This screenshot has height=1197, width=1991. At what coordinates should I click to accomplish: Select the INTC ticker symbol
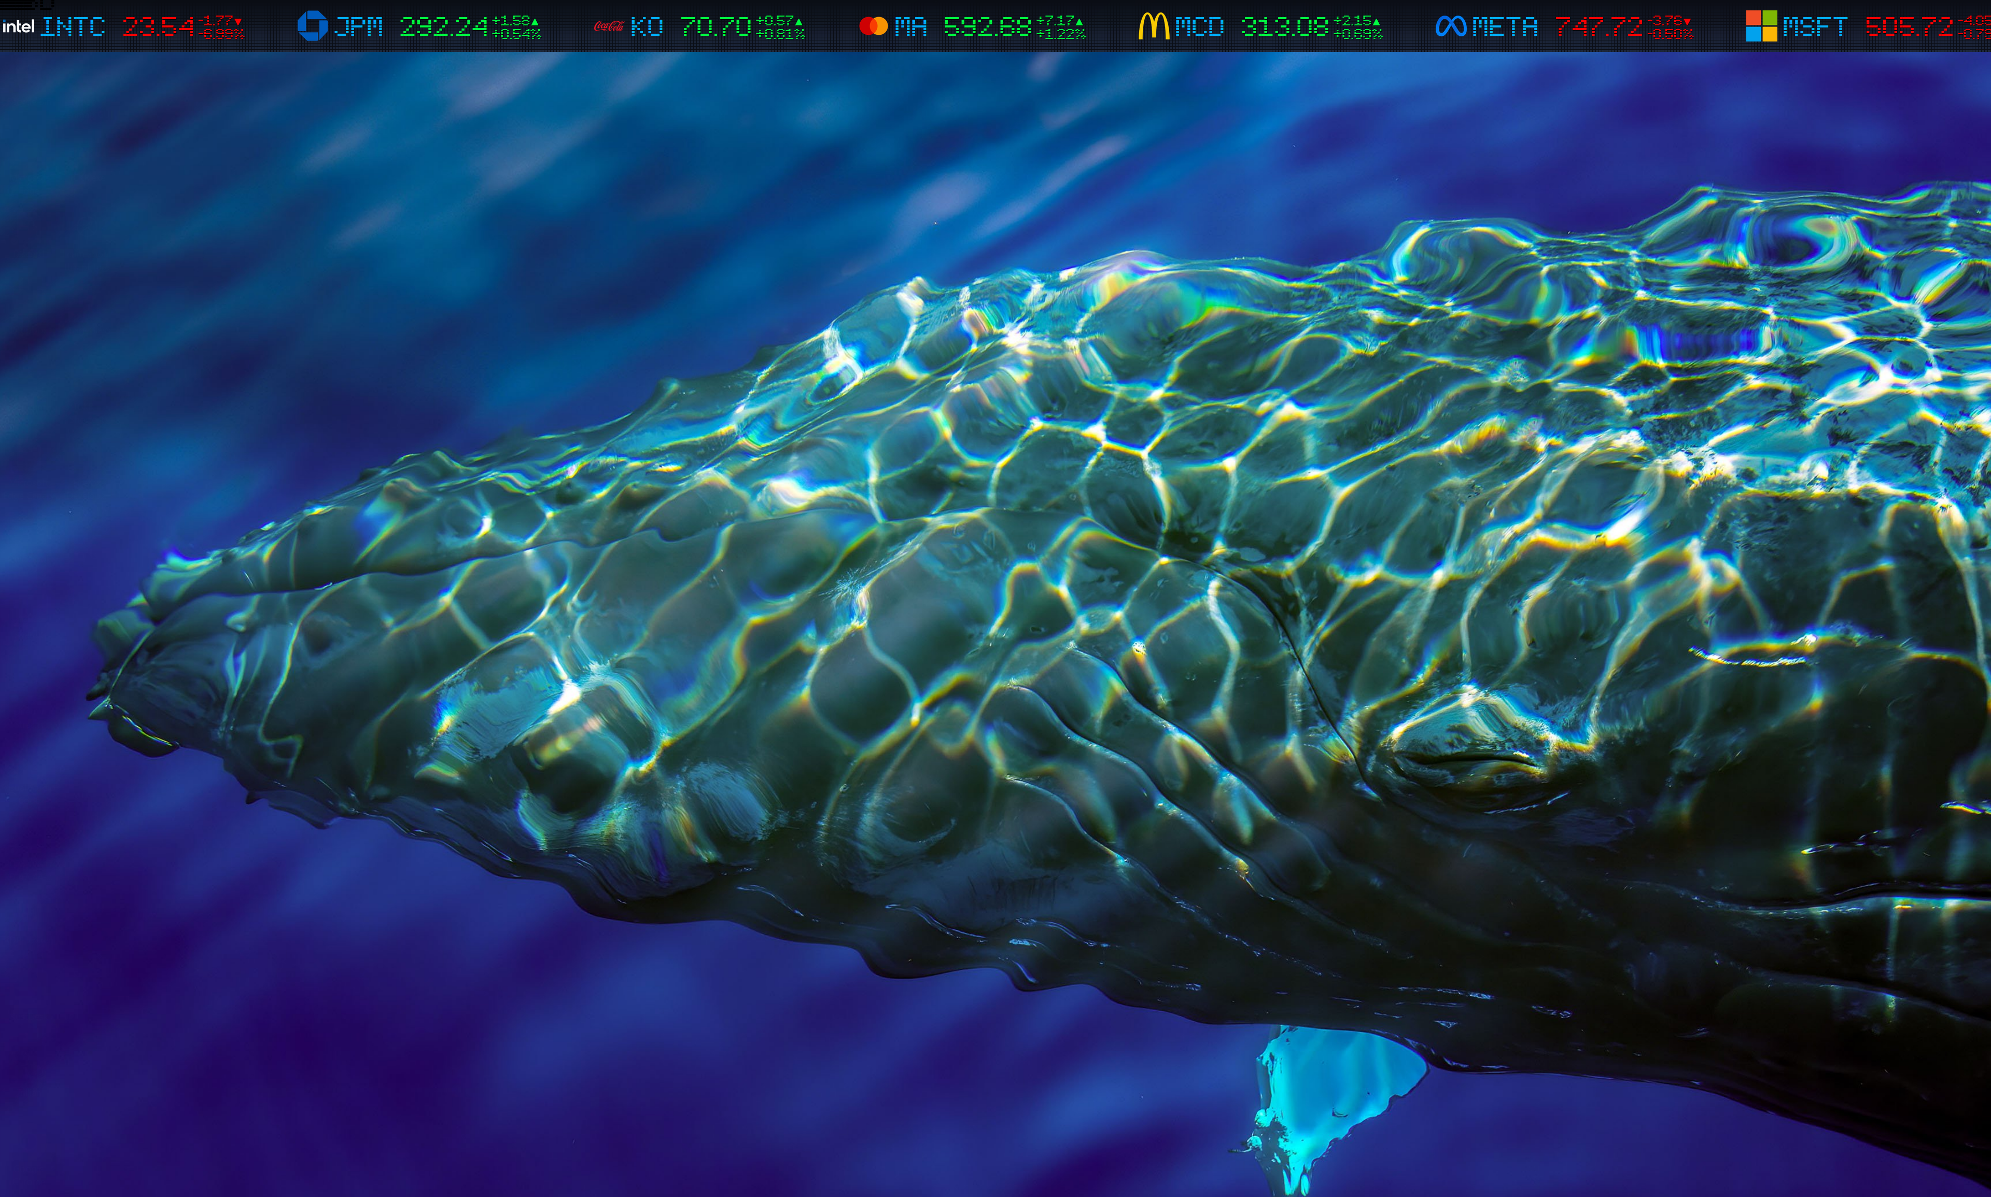coord(73,26)
